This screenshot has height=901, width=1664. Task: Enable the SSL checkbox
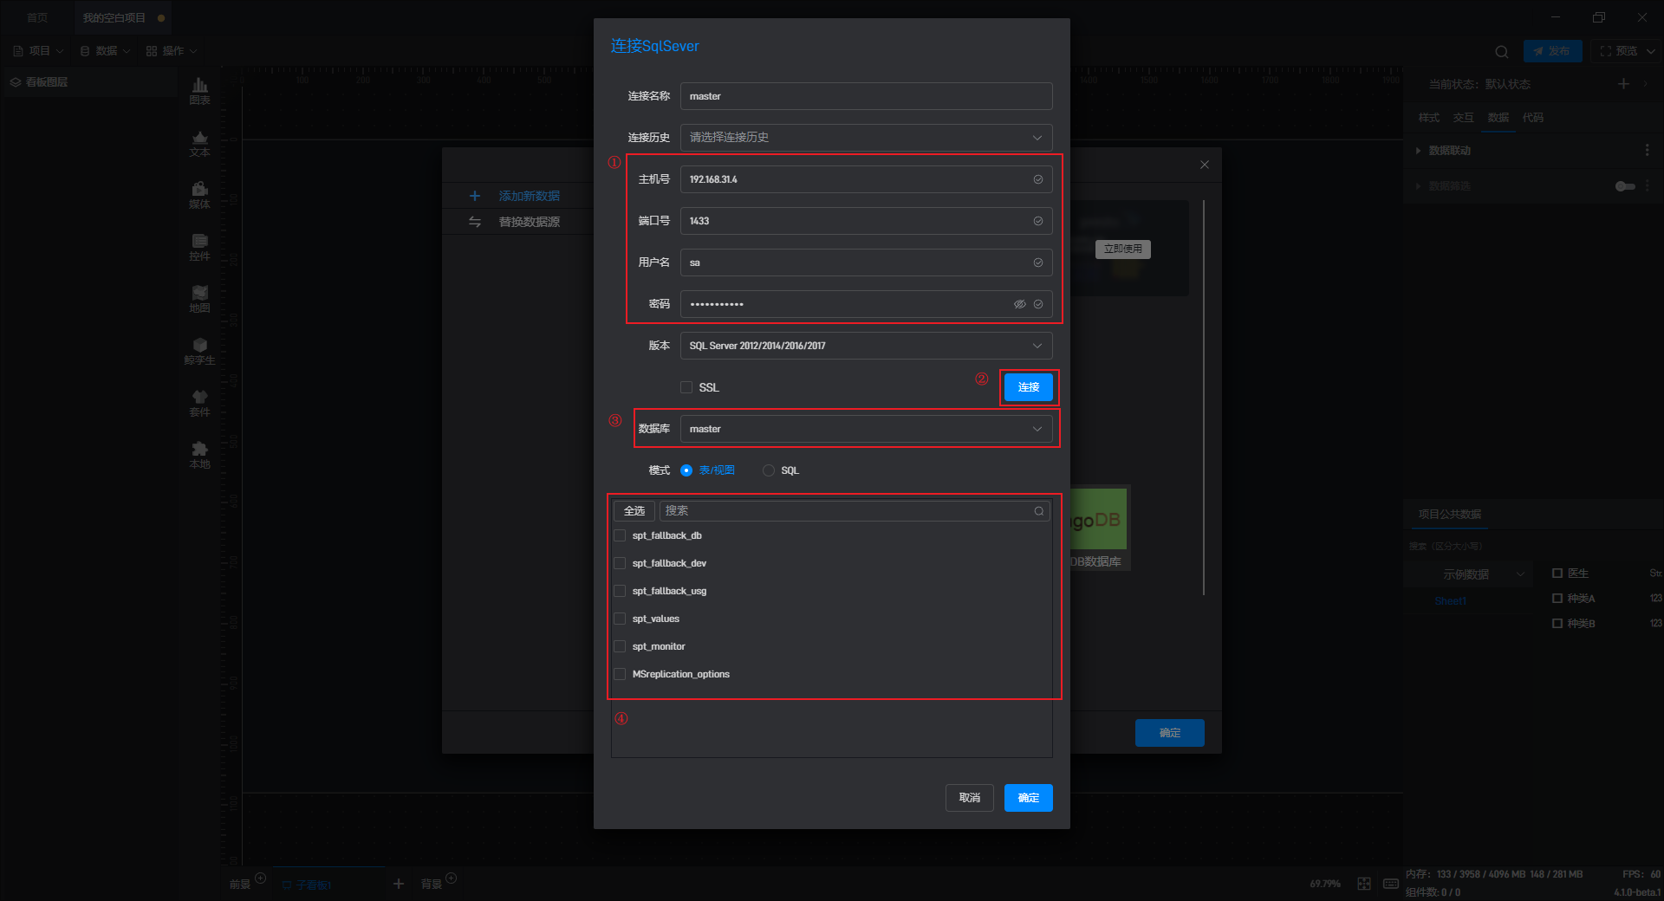tap(686, 387)
